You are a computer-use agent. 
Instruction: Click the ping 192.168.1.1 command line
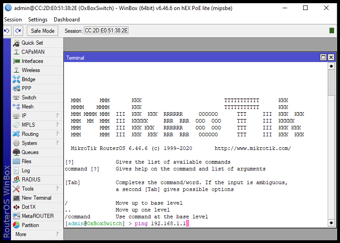pyautogui.click(x=160, y=223)
